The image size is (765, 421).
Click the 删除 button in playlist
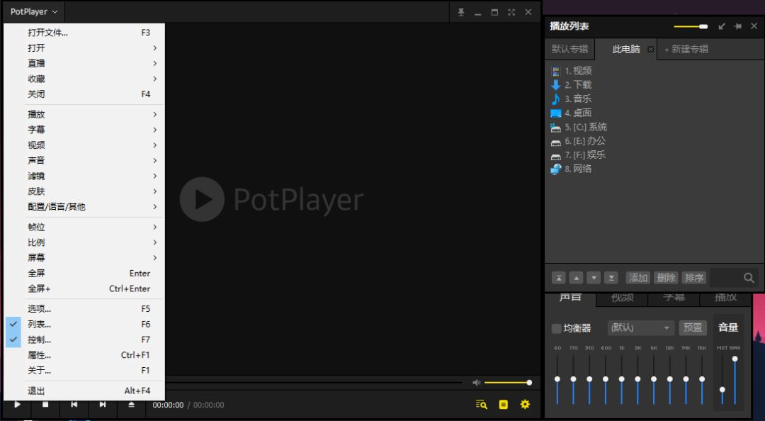point(666,278)
